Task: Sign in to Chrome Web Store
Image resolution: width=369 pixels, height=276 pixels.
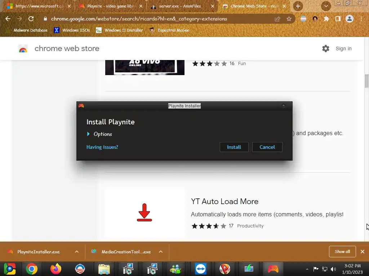Action: pyautogui.click(x=343, y=49)
